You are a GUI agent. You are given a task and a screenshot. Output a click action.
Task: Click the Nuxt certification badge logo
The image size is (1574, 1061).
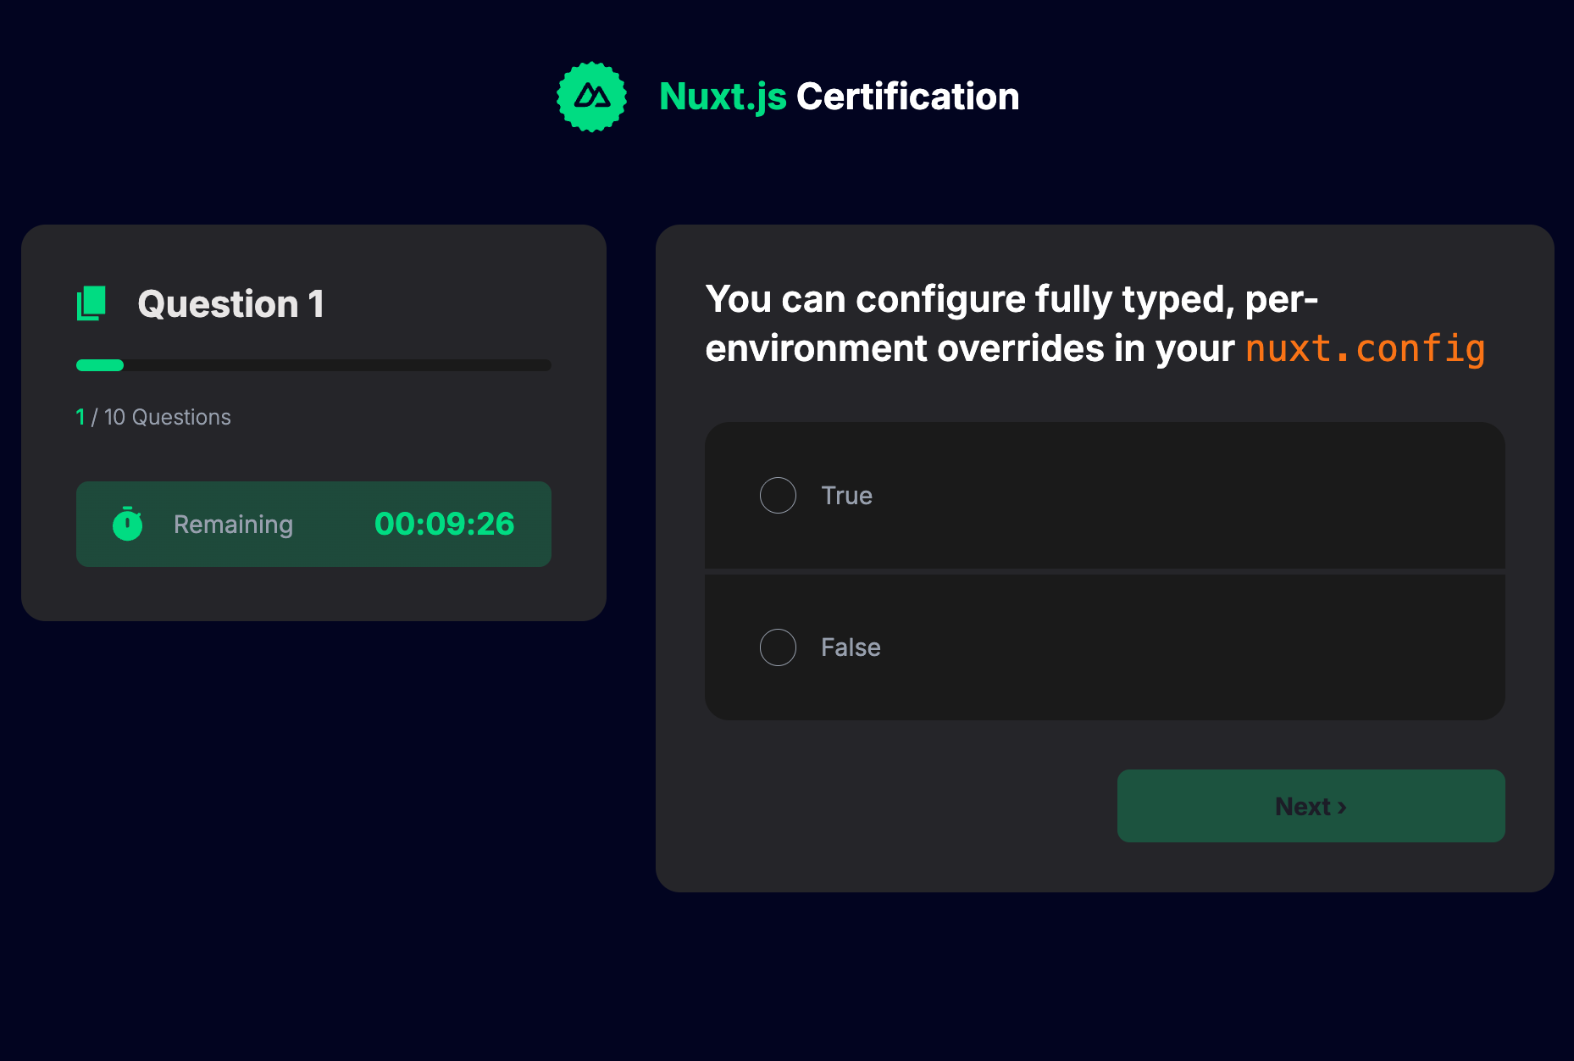[x=591, y=97]
